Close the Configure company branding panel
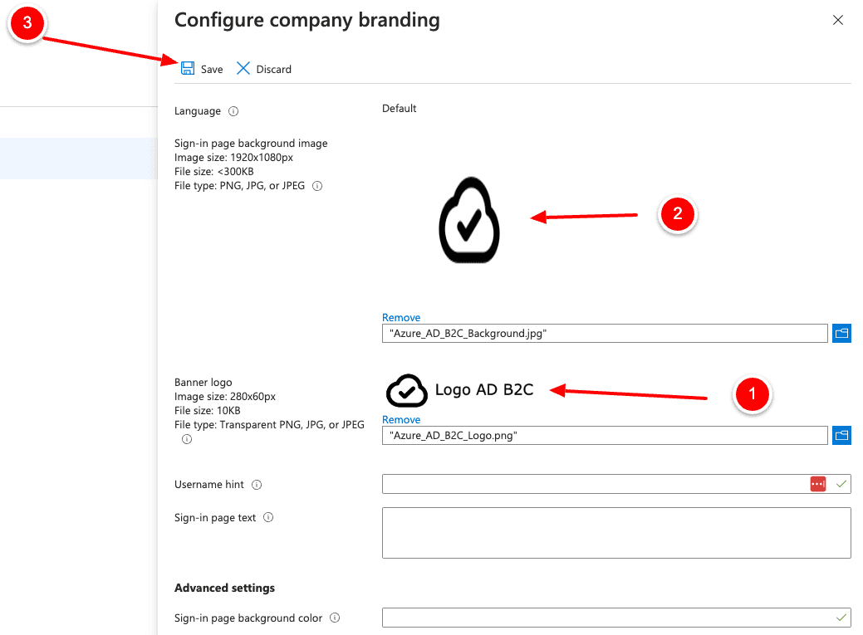The width and height of the screenshot is (863, 635). [838, 20]
